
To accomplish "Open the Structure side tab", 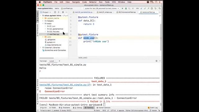I will click(x=38, y=85).
